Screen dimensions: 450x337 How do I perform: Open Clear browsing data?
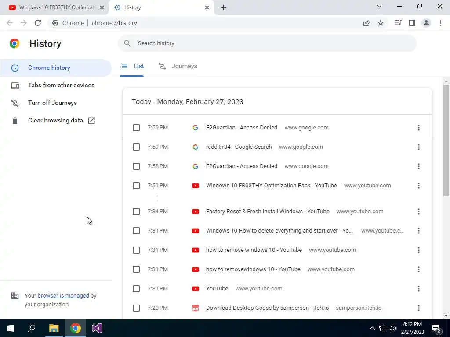(56, 120)
